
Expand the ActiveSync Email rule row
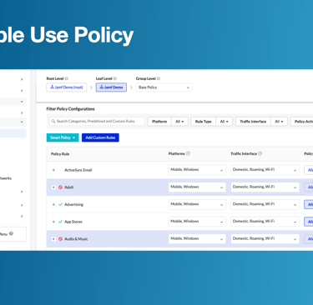point(53,170)
